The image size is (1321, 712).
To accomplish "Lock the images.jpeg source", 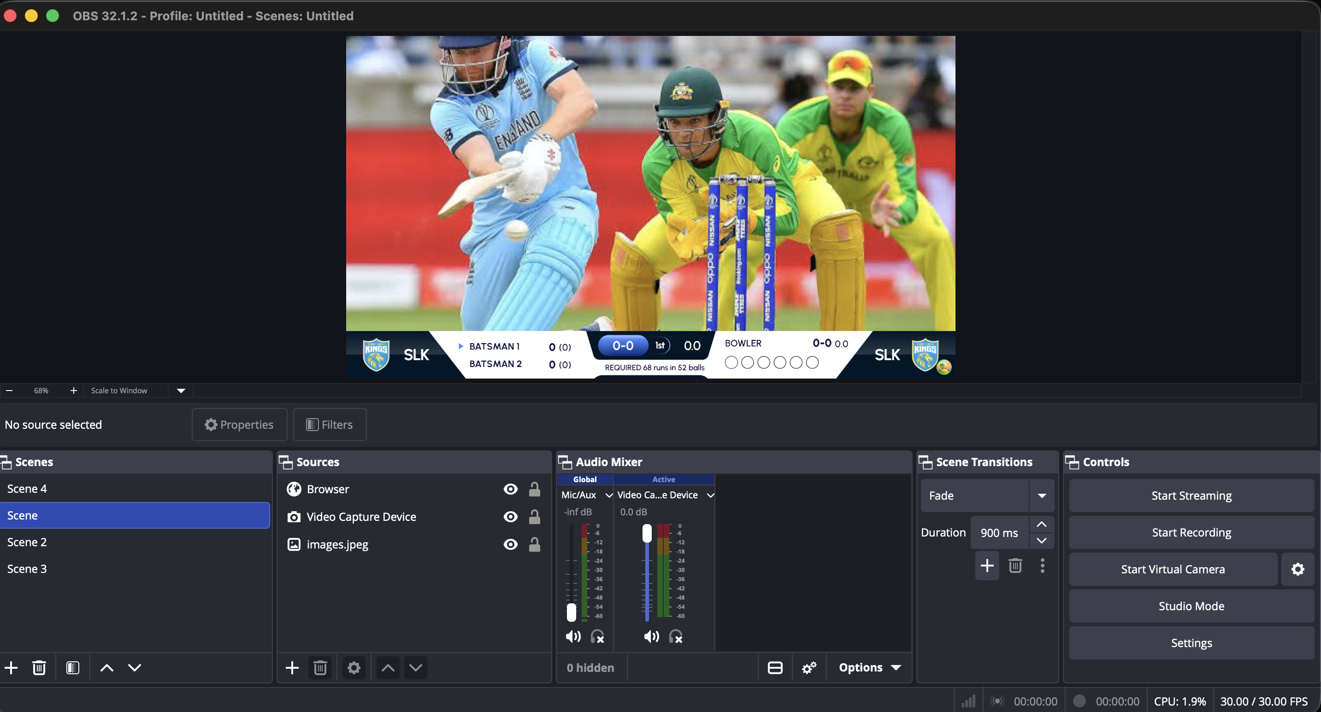I will [x=534, y=544].
